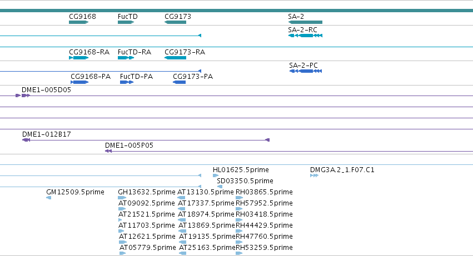Click the GH13632.5prime EST marker
Screen dimensions: 473x256
[x=122, y=198]
